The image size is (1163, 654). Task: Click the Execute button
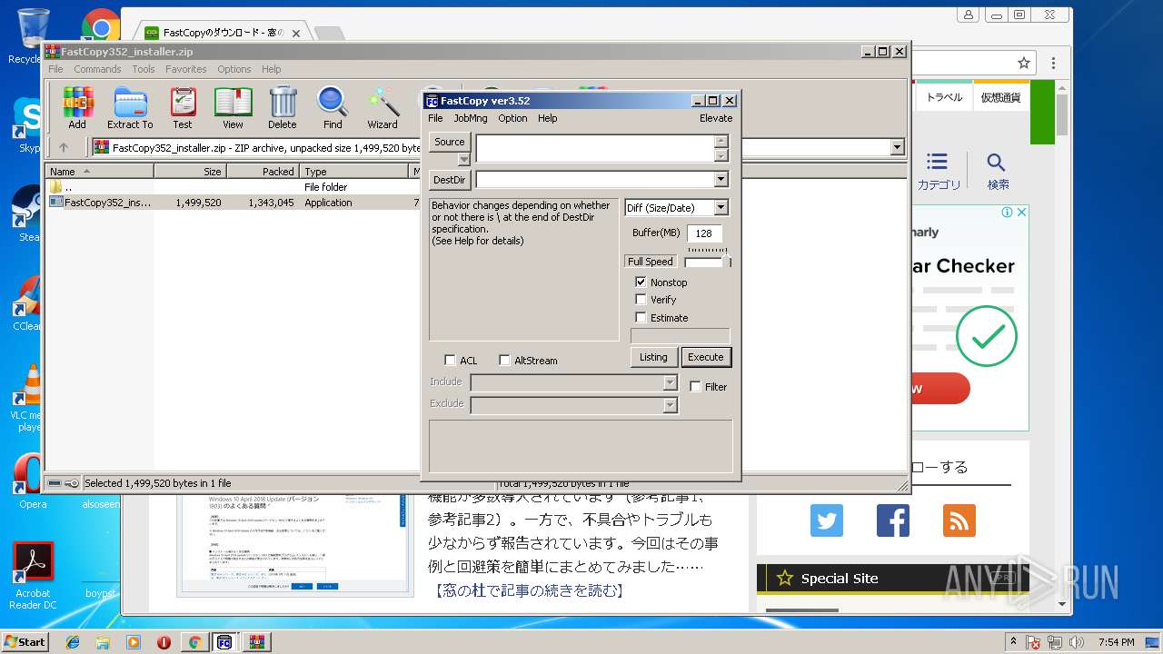click(x=706, y=357)
